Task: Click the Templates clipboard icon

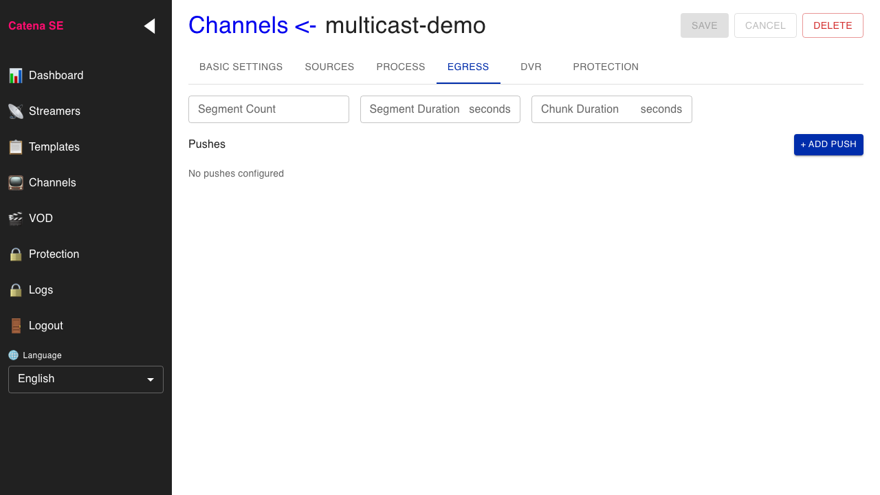Action: (x=15, y=147)
